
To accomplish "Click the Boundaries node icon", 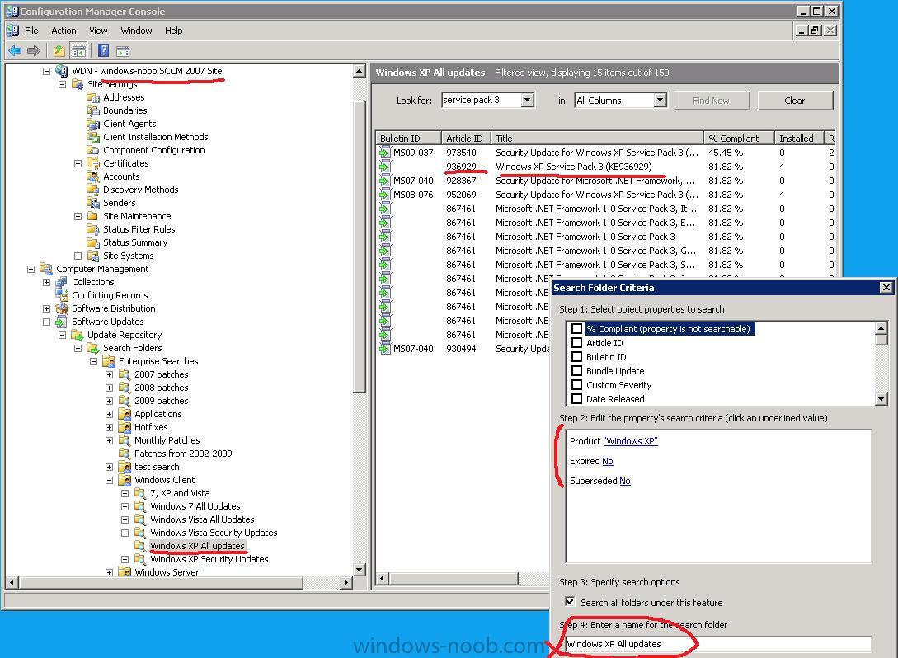I will [x=93, y=110].
